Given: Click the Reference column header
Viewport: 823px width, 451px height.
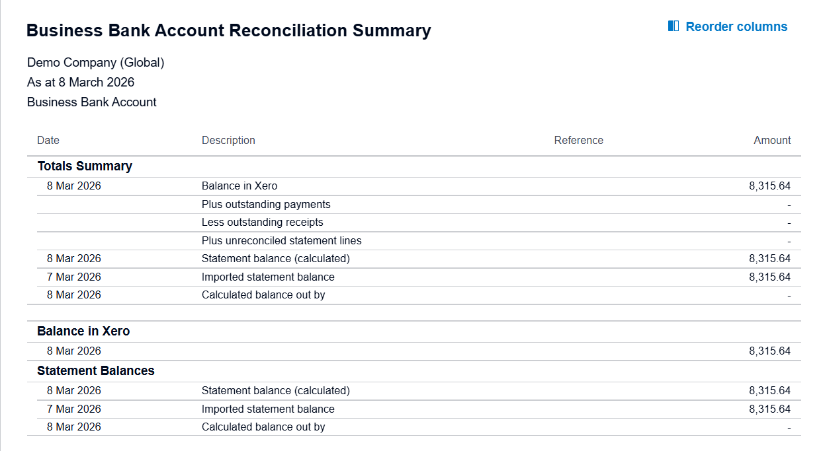Looking at the screenshot, I should pyautogui.click(x=578, y=140).
